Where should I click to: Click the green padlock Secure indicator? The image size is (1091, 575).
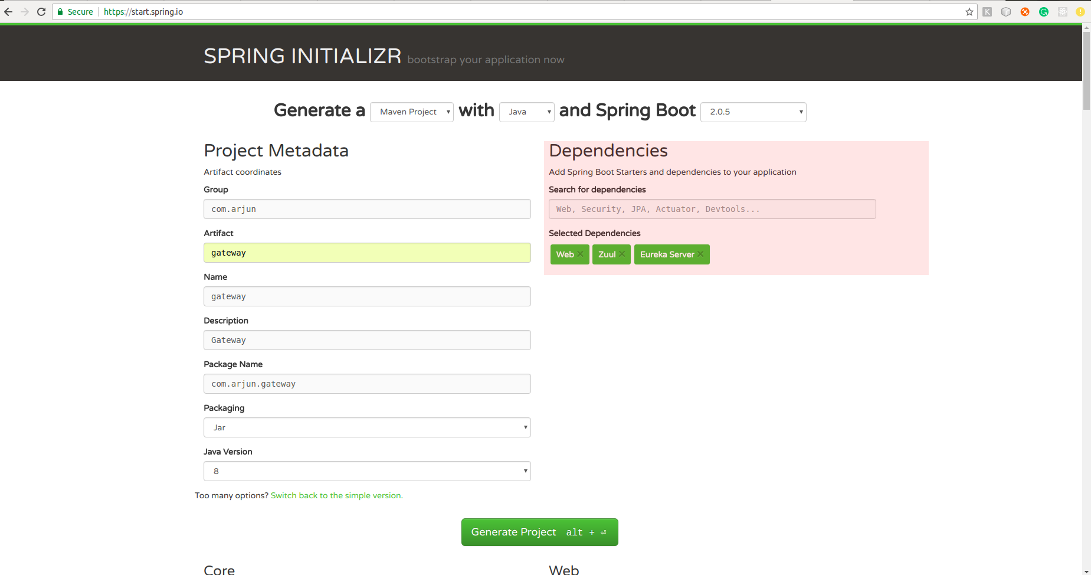75,12
